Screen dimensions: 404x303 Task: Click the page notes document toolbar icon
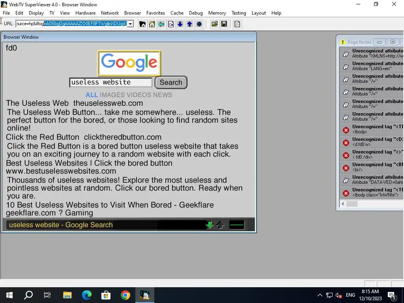tap(237, 24)
